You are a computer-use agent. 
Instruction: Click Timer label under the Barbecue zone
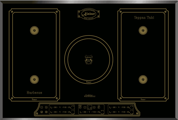tap(34, 99)
